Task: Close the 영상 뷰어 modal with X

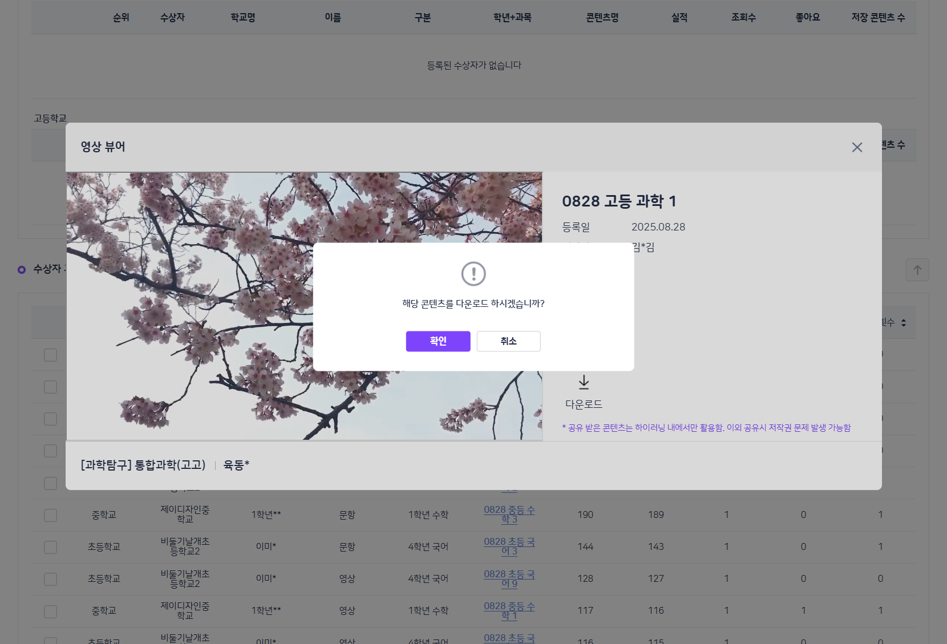Action: pos(857,148)
